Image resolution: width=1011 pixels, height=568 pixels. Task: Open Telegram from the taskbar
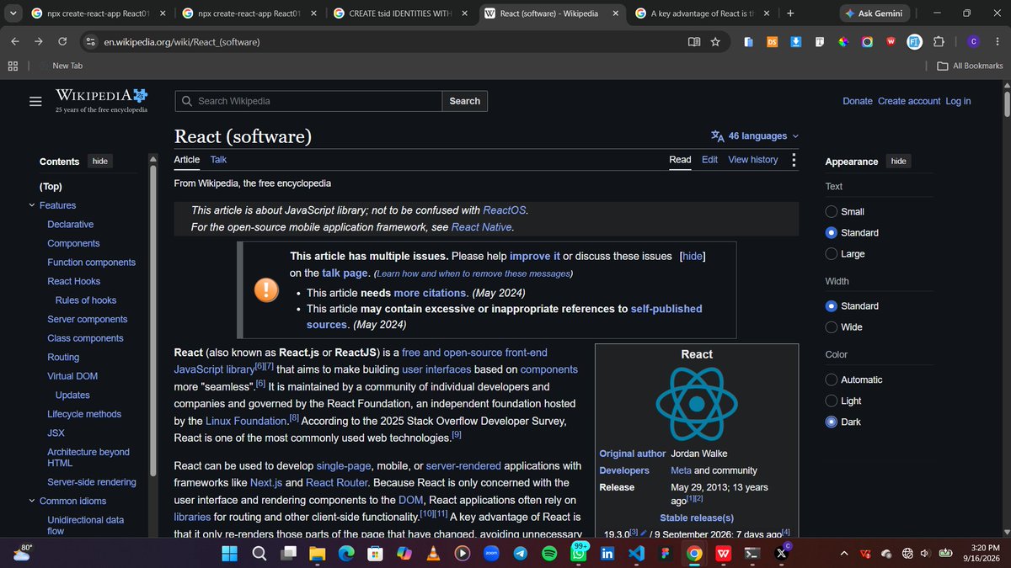coord(520,554)
